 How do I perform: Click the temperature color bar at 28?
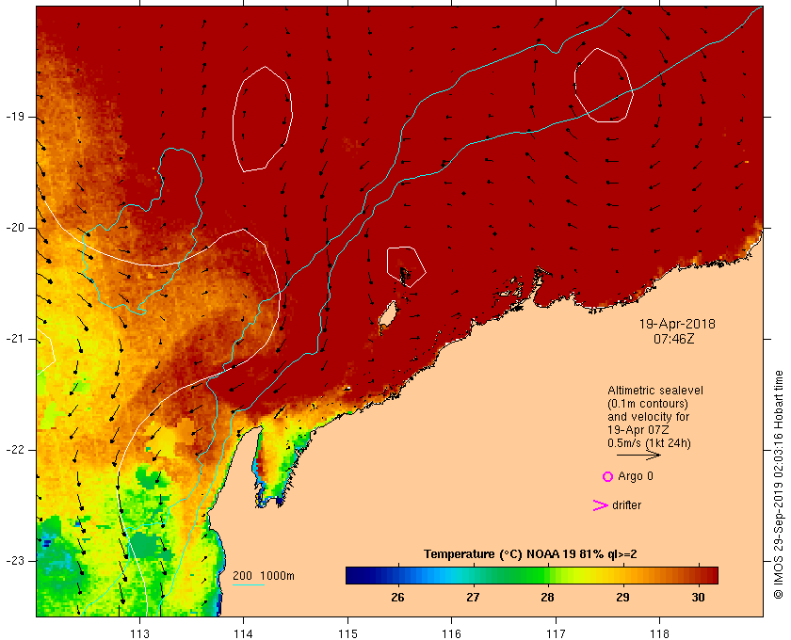coord(548,575)
